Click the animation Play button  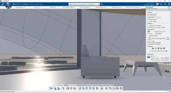point(159,48)
